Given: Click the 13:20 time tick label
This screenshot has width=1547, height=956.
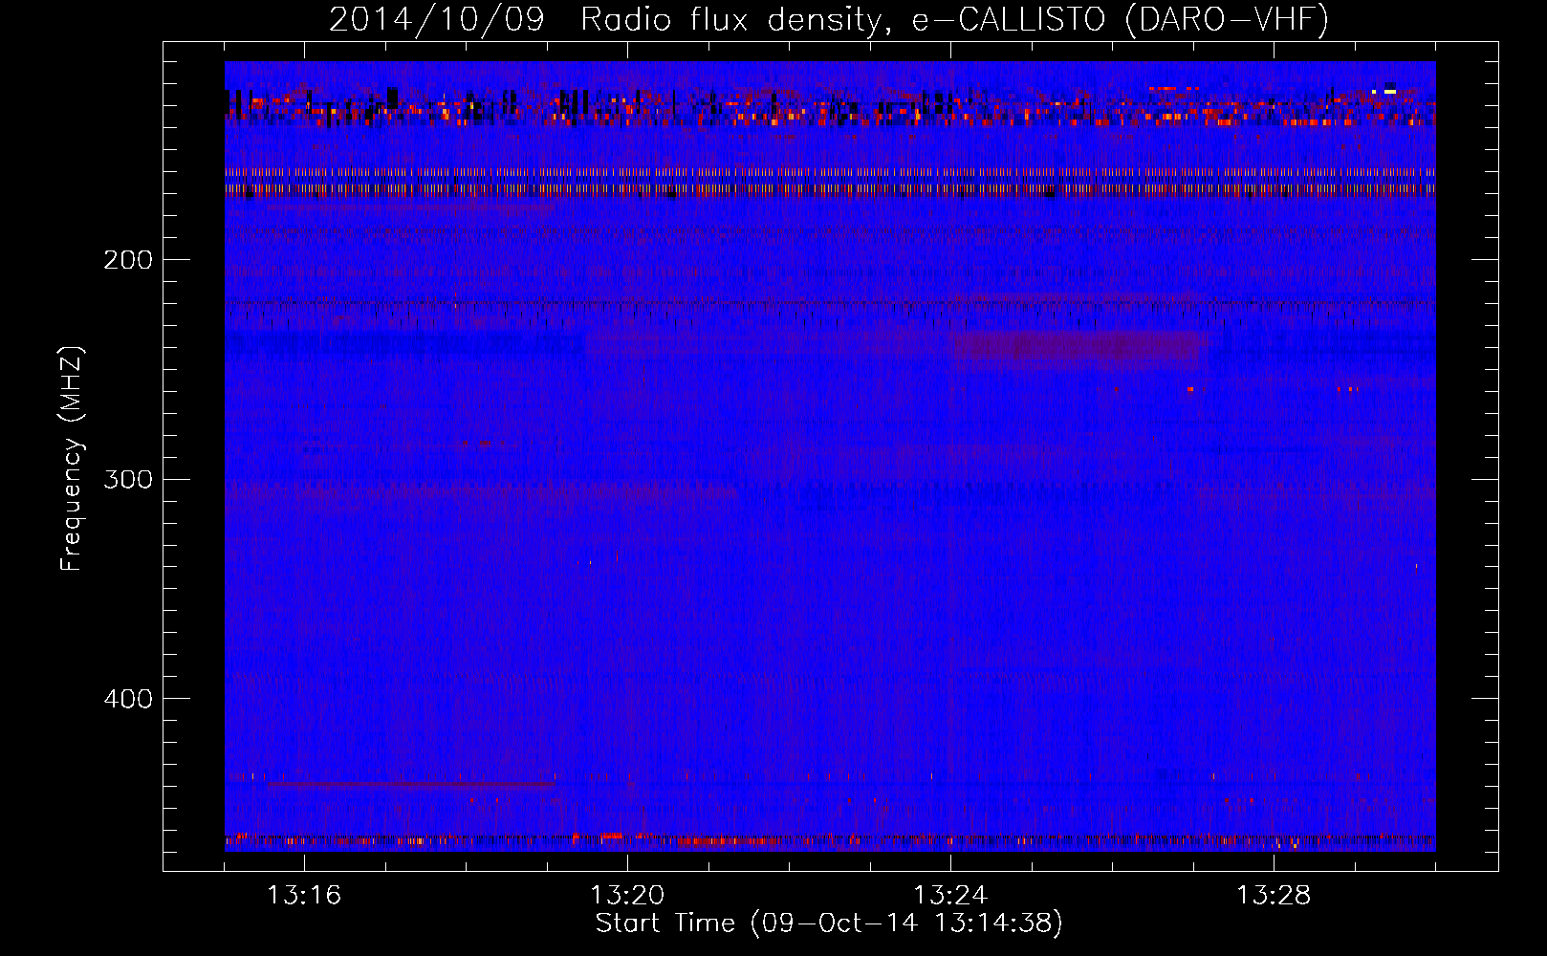Looking at the screenshot, I should 627,896.
